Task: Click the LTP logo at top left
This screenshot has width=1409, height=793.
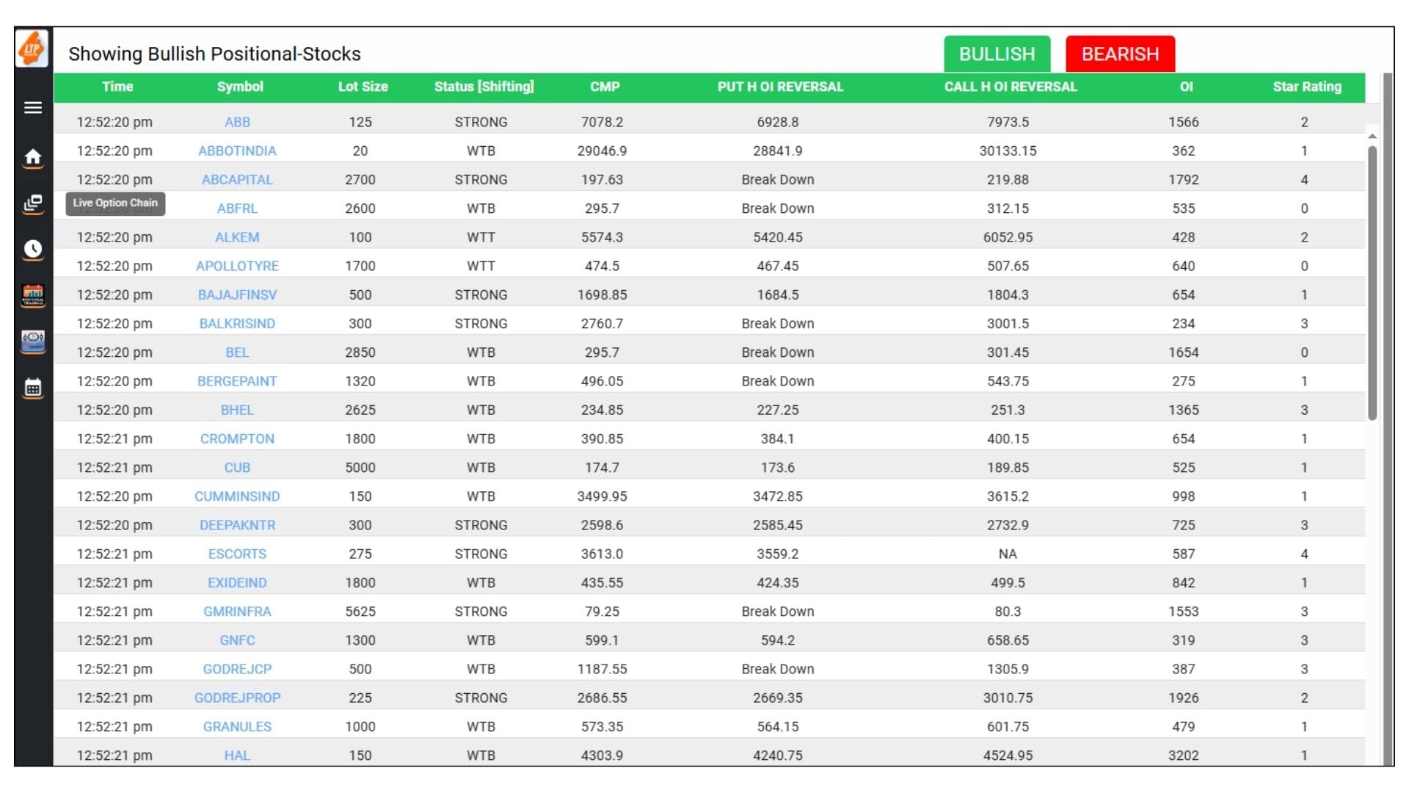Action: 31,49
